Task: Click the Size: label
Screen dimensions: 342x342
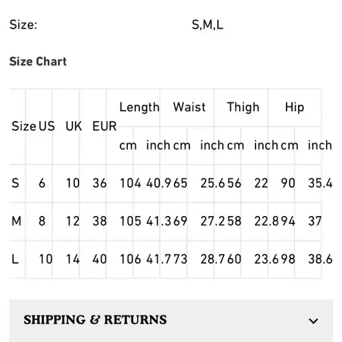Action: 23,25
